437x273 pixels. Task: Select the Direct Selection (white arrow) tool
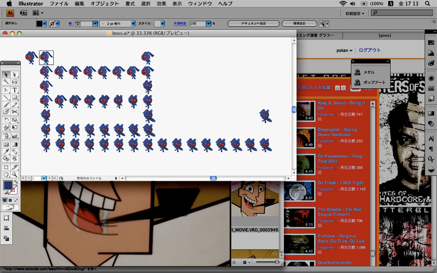click(15, 75)
